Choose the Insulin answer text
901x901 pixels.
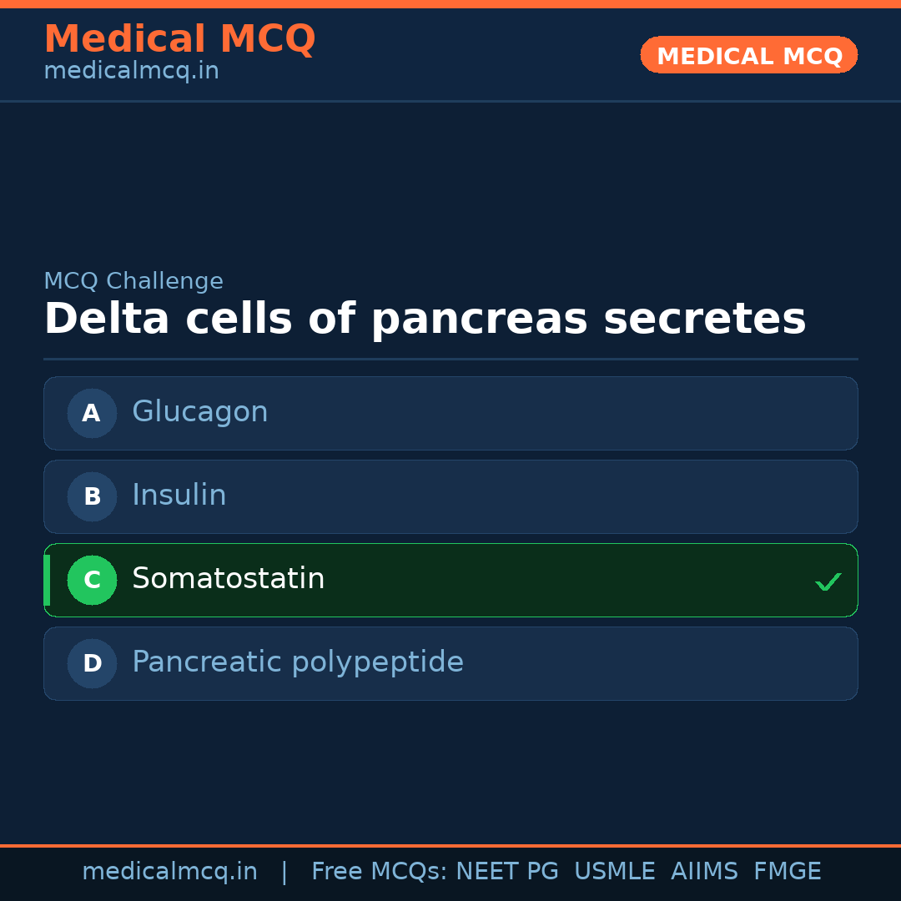[179, 496]
